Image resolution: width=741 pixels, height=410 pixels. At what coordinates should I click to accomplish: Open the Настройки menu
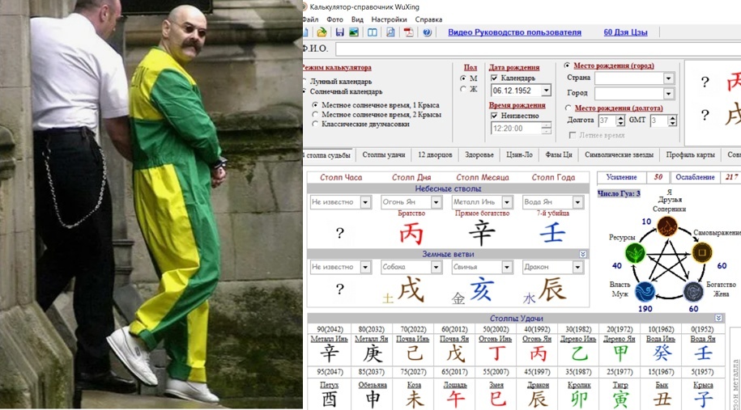click(389, 19)
